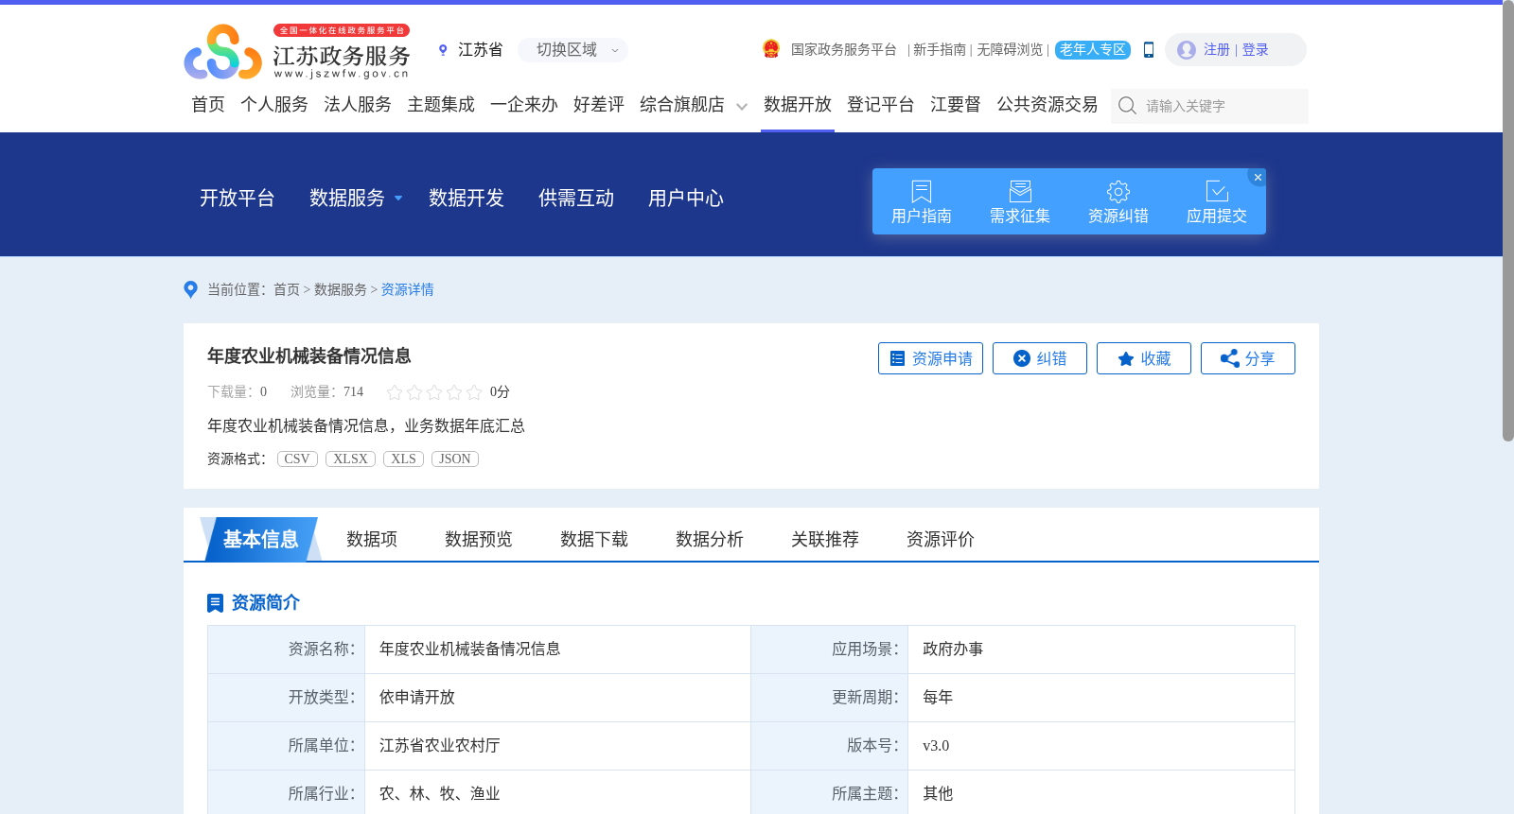1514x814 pixels.
Task: Open 首页 in the main navigation
Action: tap(208, 105)
